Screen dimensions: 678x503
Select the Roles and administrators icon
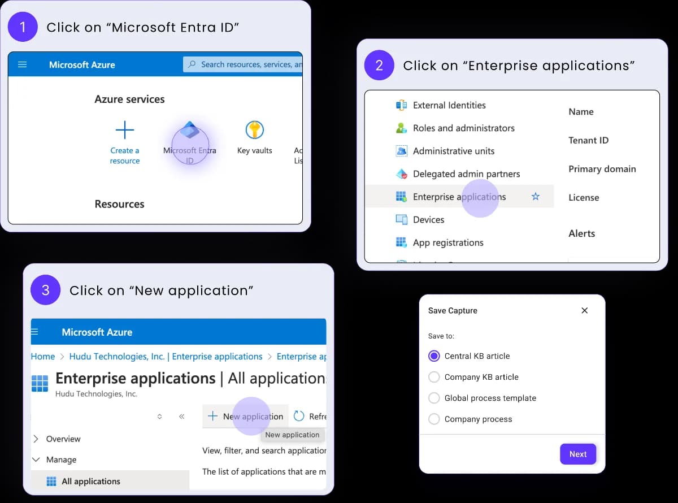click(x=402, y=128)
